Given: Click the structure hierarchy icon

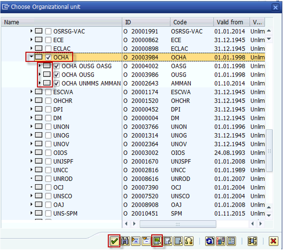Looking at the screenshot, I should point(252,241).
